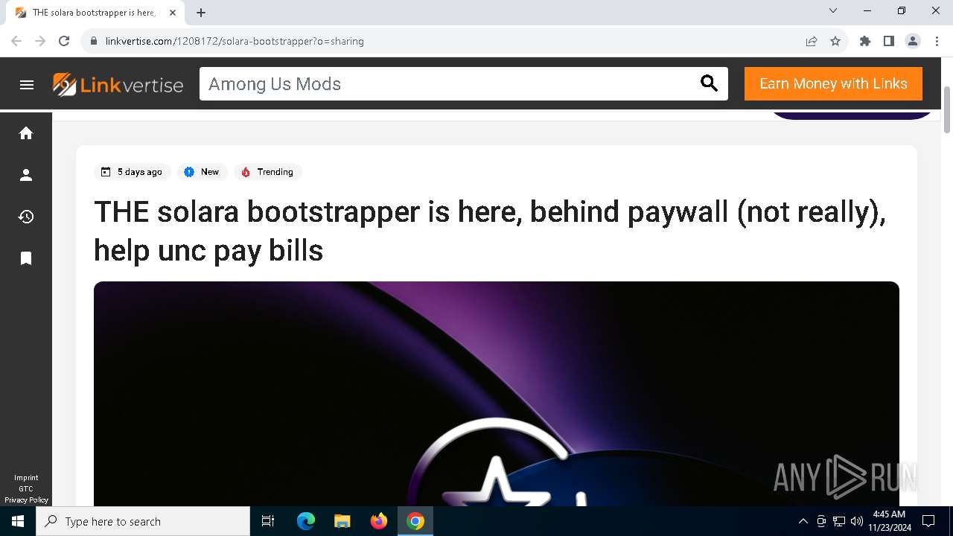Viewport: 953px width, 536px height.
Task: Click the browser address bar URL
Action: pyautogui.click(x=235, y=41)
